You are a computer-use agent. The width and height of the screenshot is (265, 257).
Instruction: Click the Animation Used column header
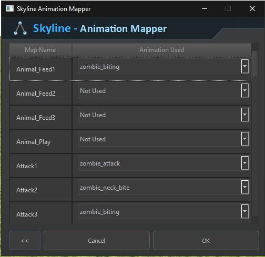[161, 50]
